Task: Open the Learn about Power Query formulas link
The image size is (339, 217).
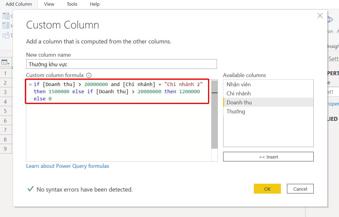Action: (x=67, y=166)
